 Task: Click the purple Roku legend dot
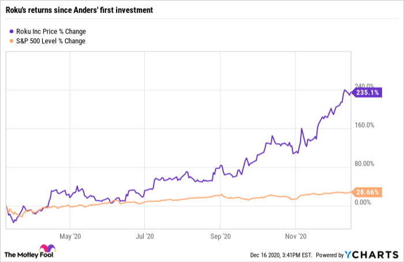pos(13,31)
